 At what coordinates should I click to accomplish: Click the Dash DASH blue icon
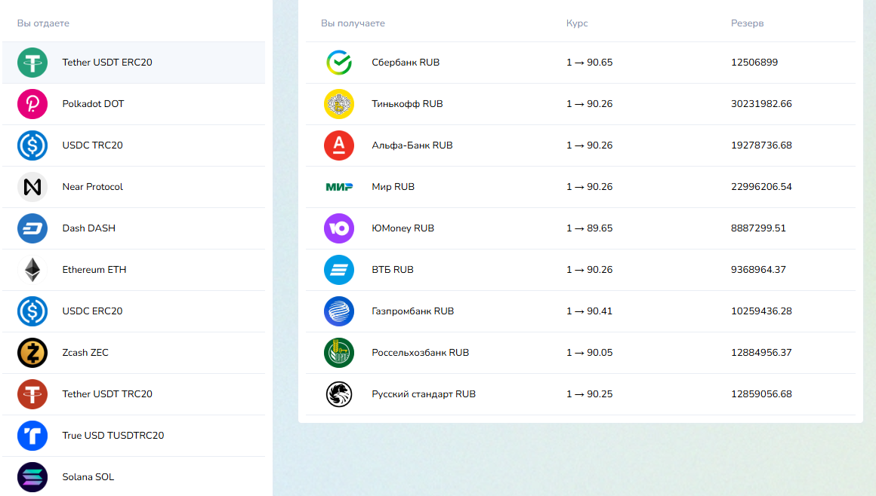click(32, 228)
